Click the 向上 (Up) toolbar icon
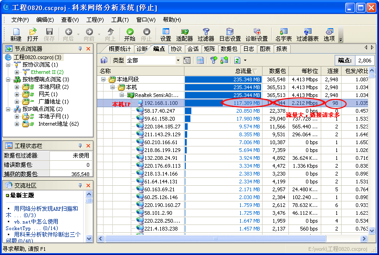This screenshot has height=255, width=379. [x=110, y=35]
